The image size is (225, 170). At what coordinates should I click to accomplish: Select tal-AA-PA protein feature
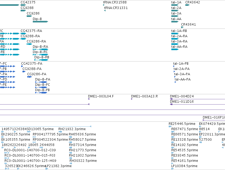[x=175, y=82]
